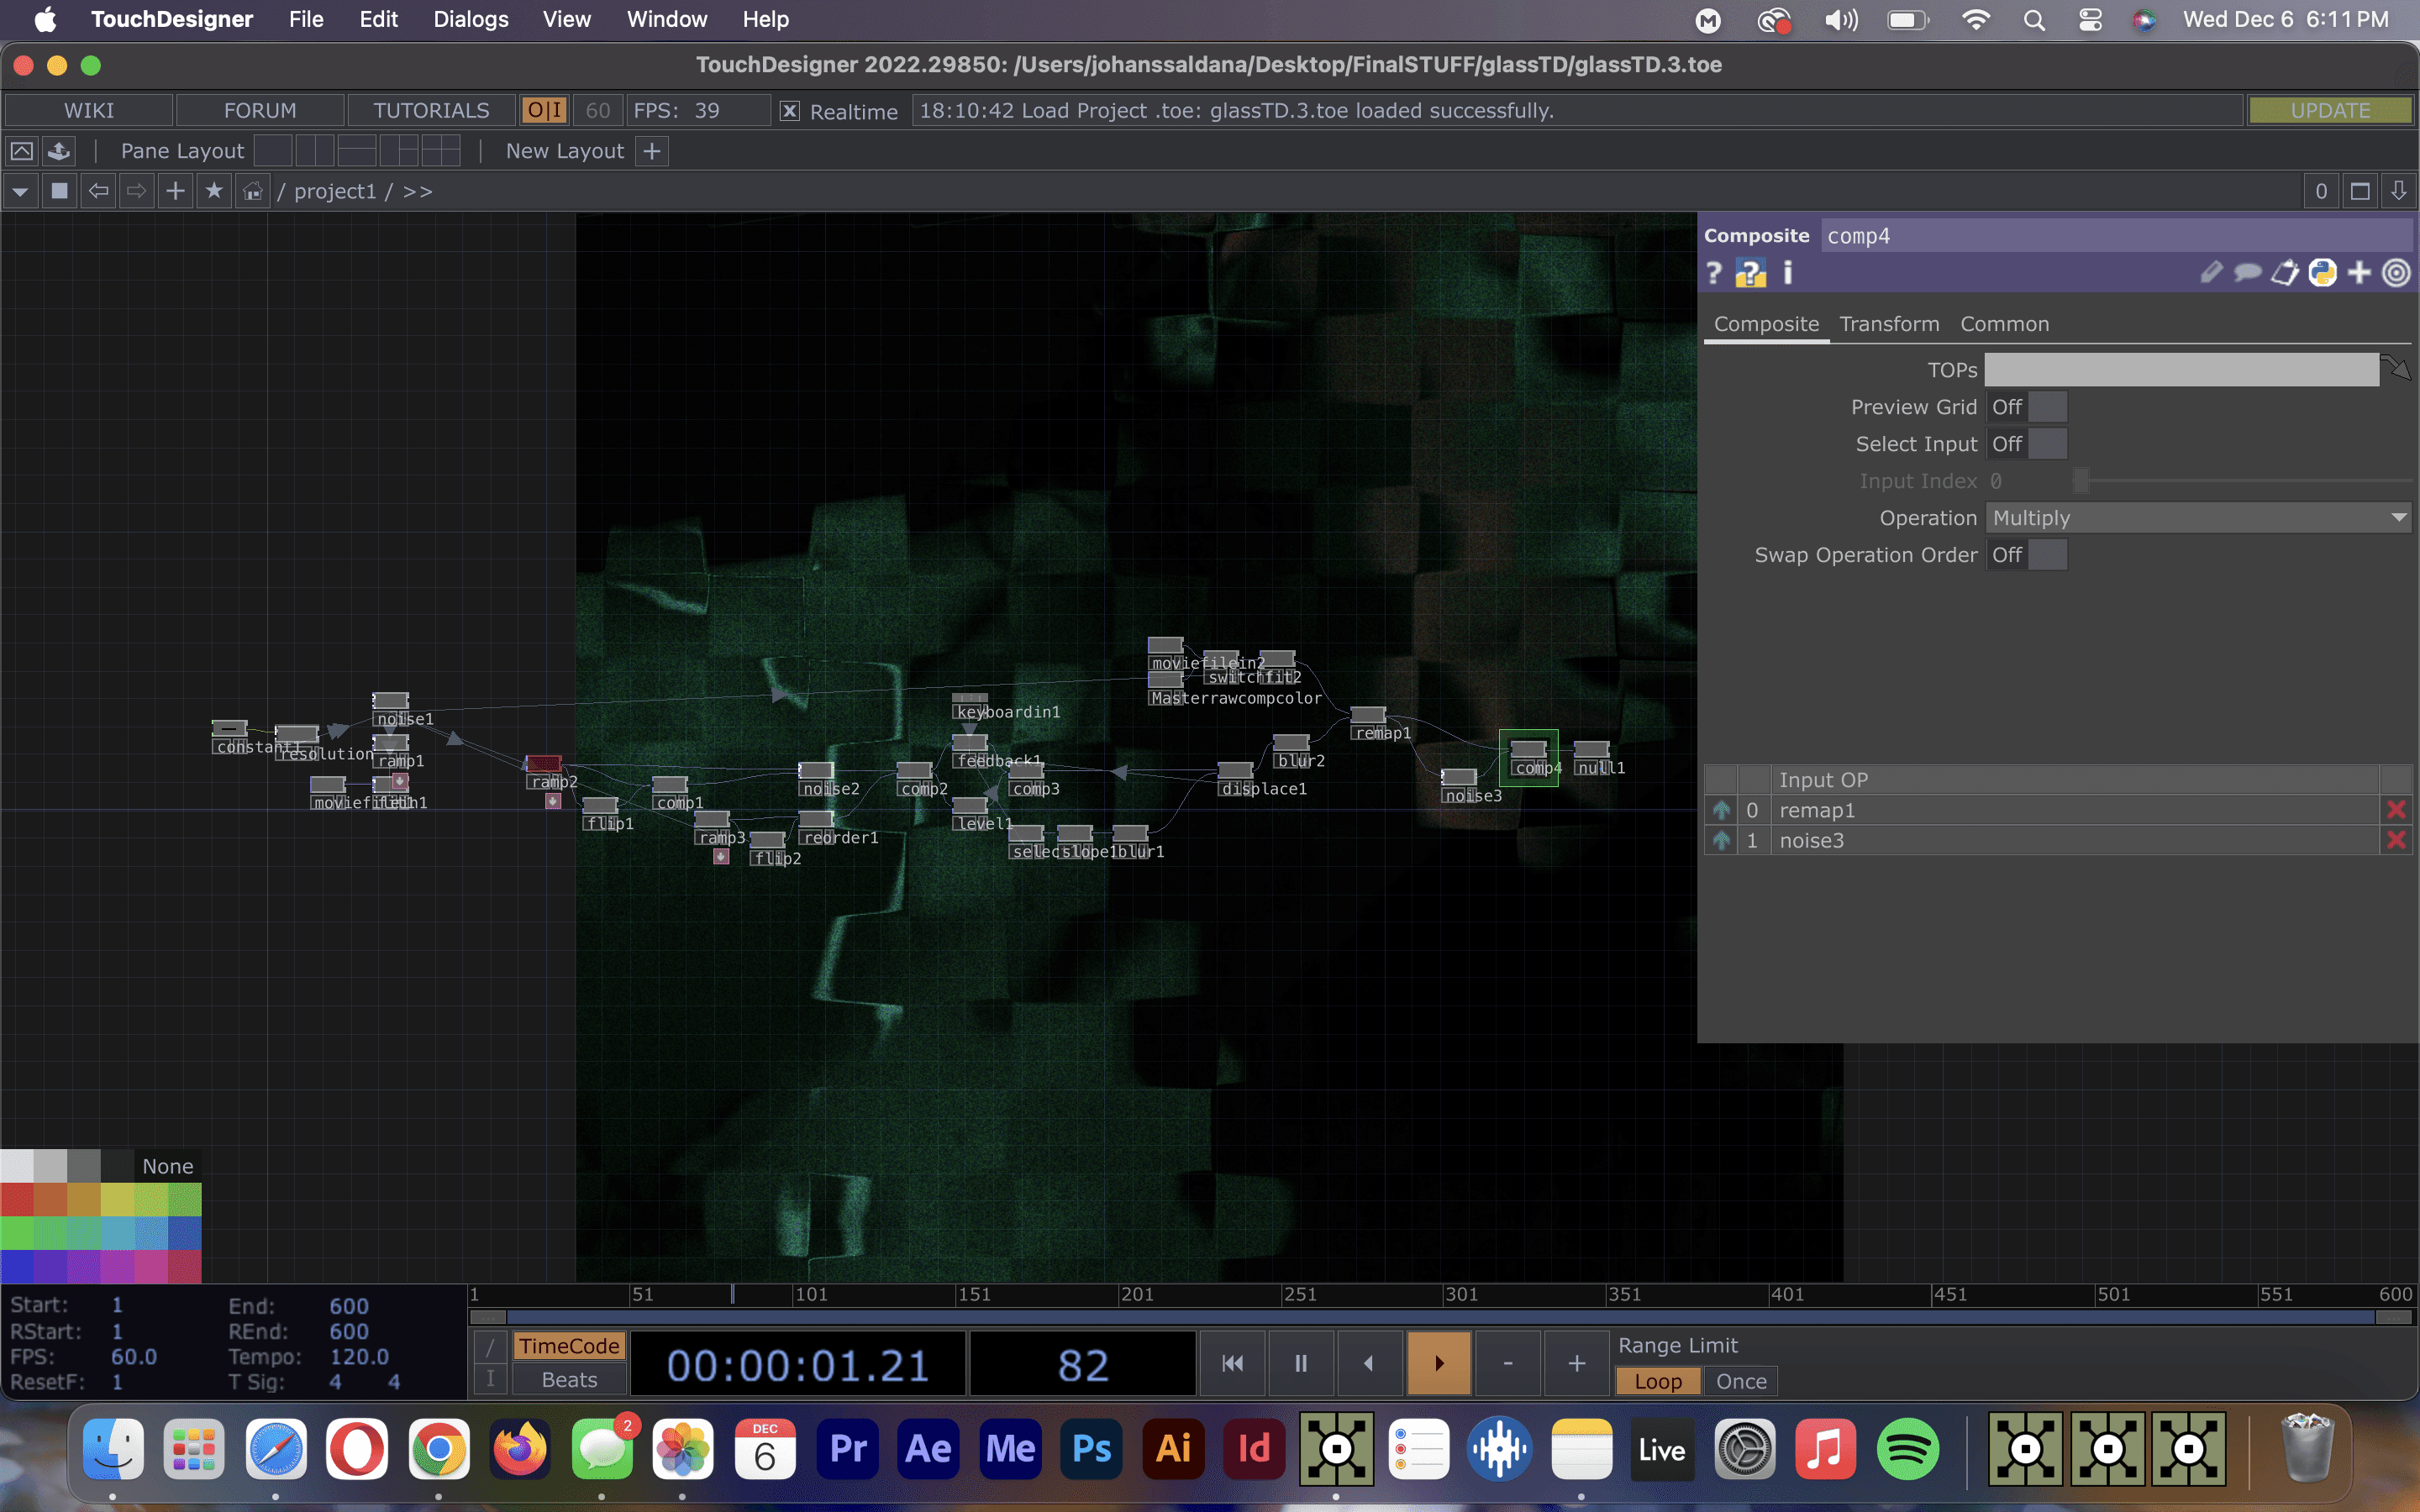Click the UPDATE button
This screenshot has width=2420, height=1512.
click(2329, 111)
